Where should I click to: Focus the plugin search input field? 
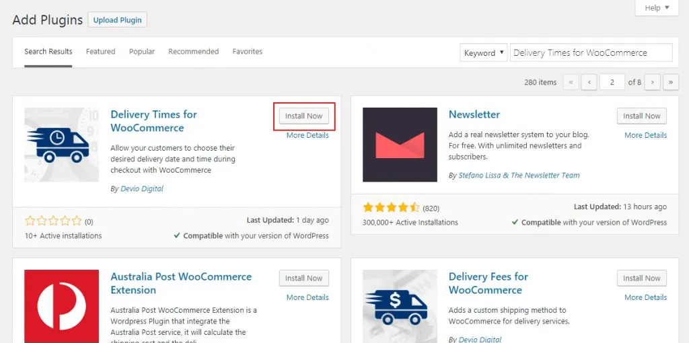coord(591,52)
